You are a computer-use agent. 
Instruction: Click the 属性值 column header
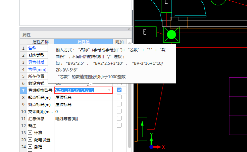(x=83, y=42)
